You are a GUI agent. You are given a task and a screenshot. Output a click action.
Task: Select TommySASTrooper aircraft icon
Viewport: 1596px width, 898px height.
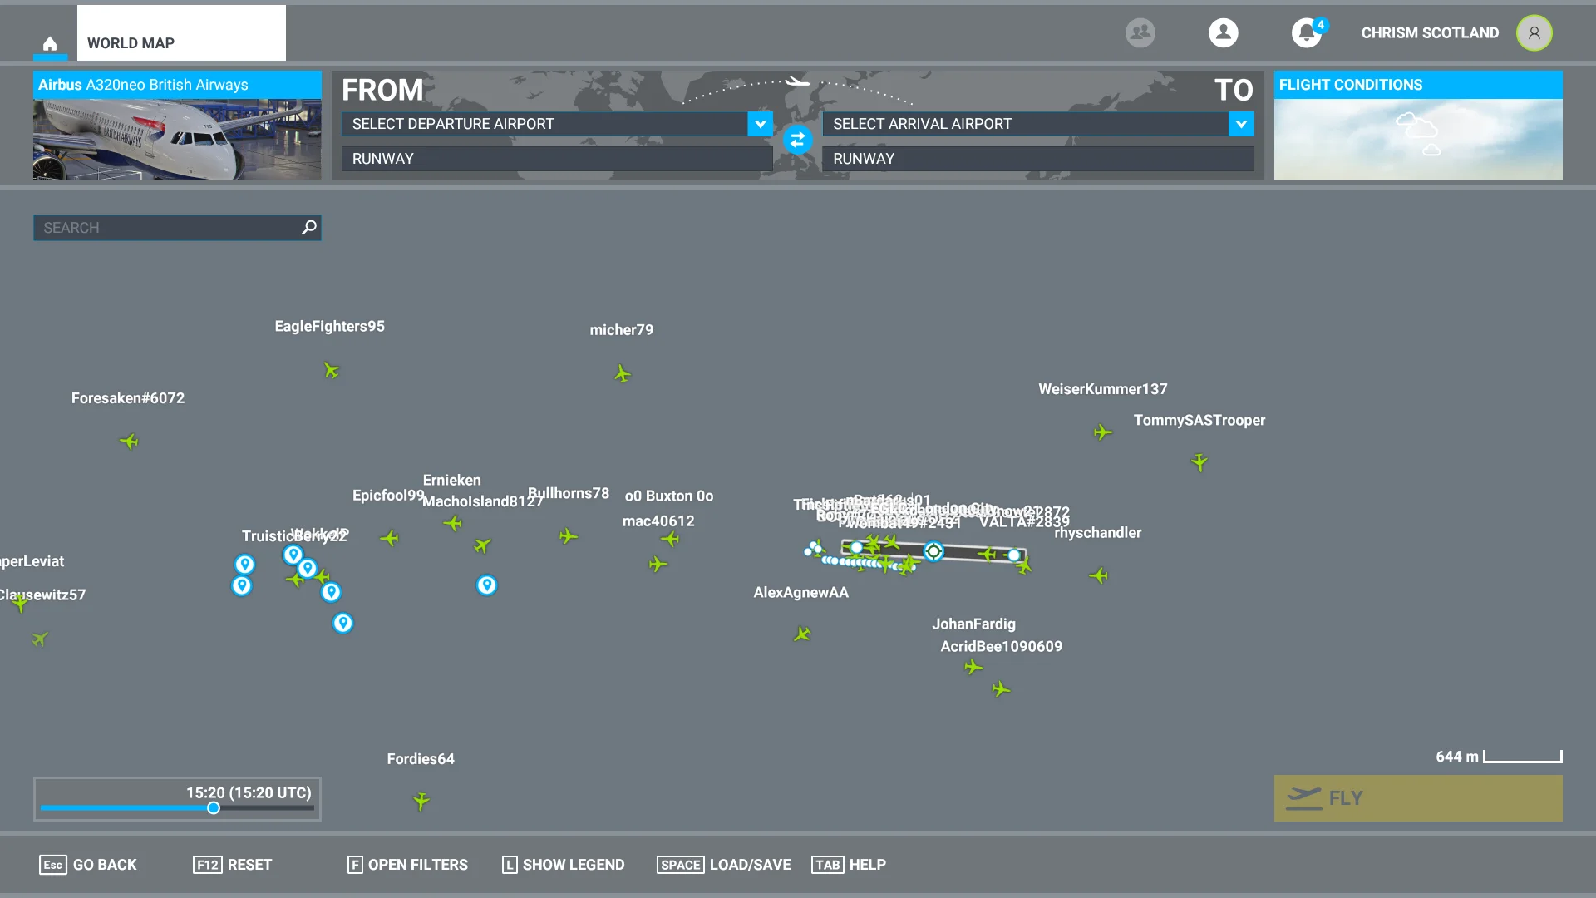pos(1199,461)
